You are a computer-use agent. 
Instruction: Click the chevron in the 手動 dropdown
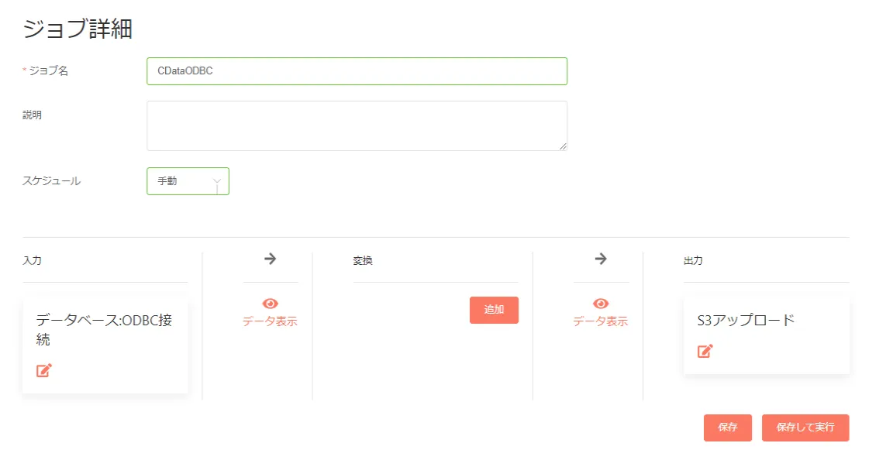[217, 181]
